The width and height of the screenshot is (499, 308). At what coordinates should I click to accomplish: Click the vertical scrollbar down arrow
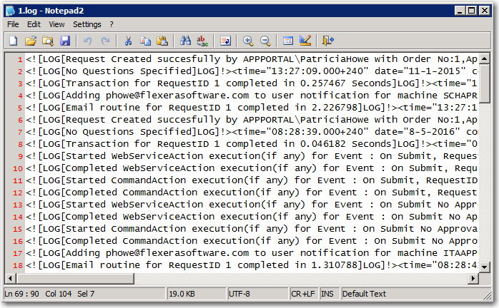click(x=485, y=266)
